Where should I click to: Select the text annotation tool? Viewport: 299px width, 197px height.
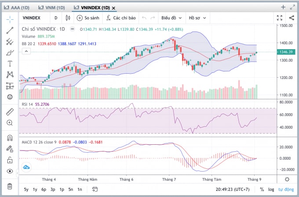[x=10, y=64]
